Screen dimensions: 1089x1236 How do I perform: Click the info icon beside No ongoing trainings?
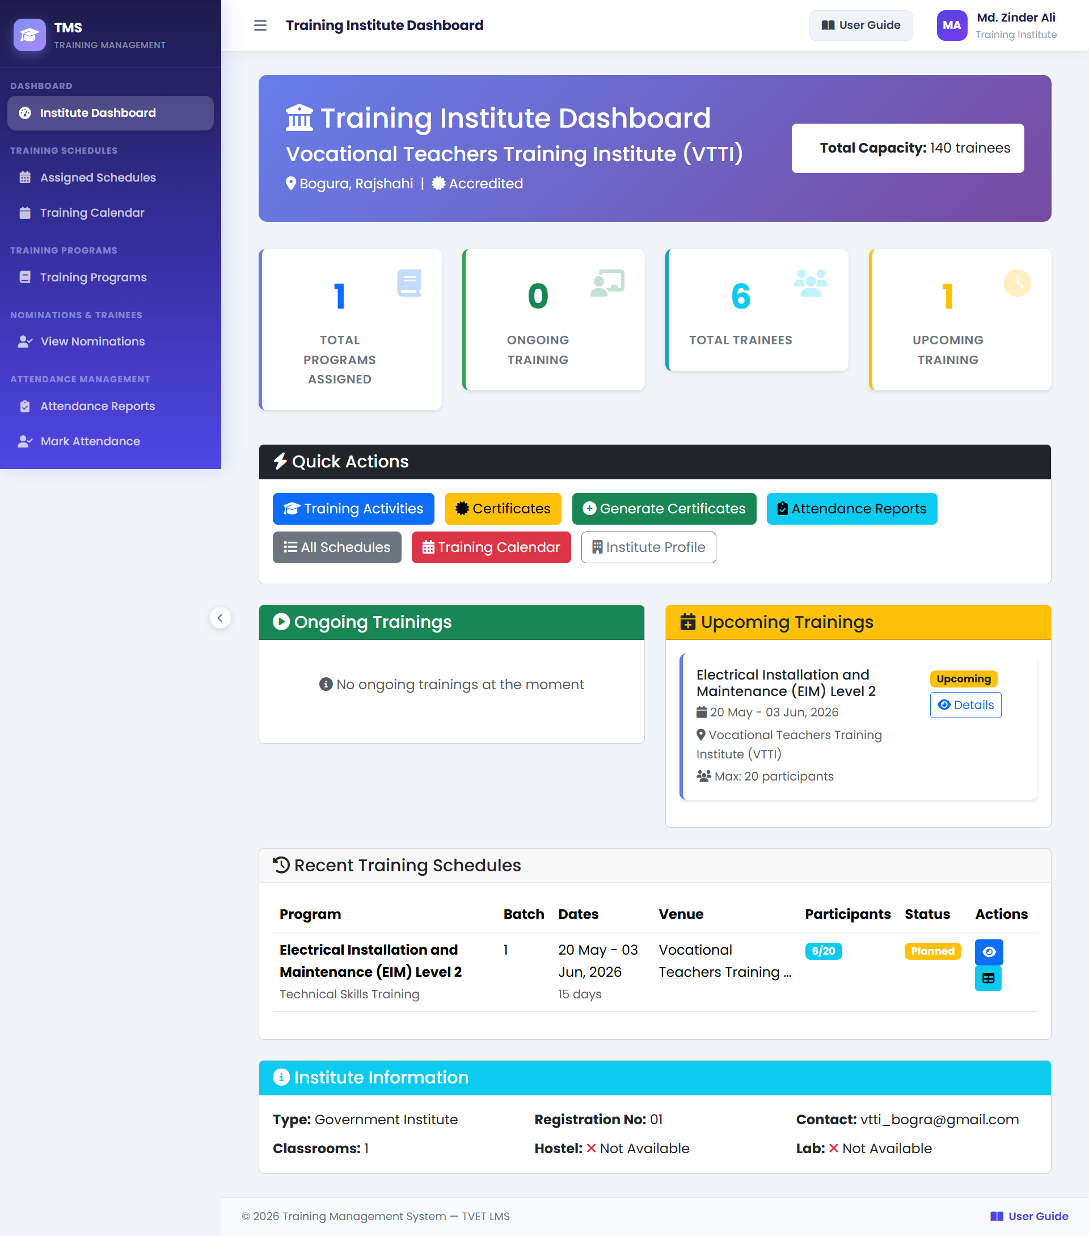(x=326, y=684)
